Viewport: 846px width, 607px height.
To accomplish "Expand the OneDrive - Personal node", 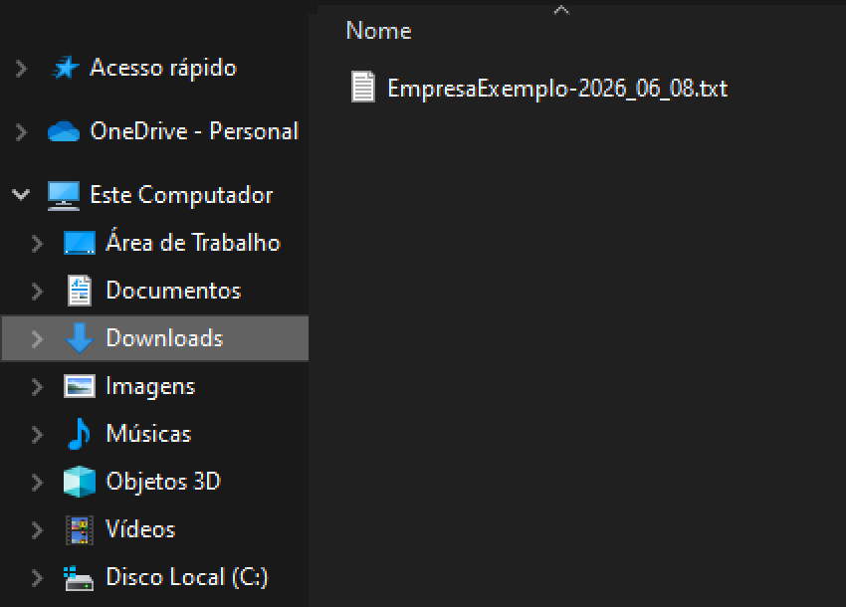I will click(21, 131).
